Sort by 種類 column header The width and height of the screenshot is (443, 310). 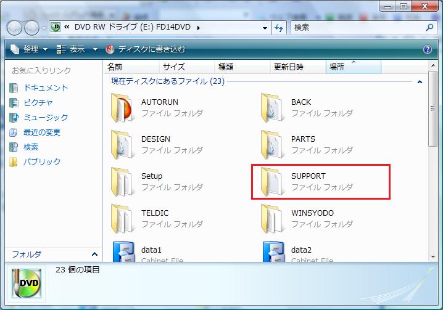pyautogui.click(x=242, y=67)
